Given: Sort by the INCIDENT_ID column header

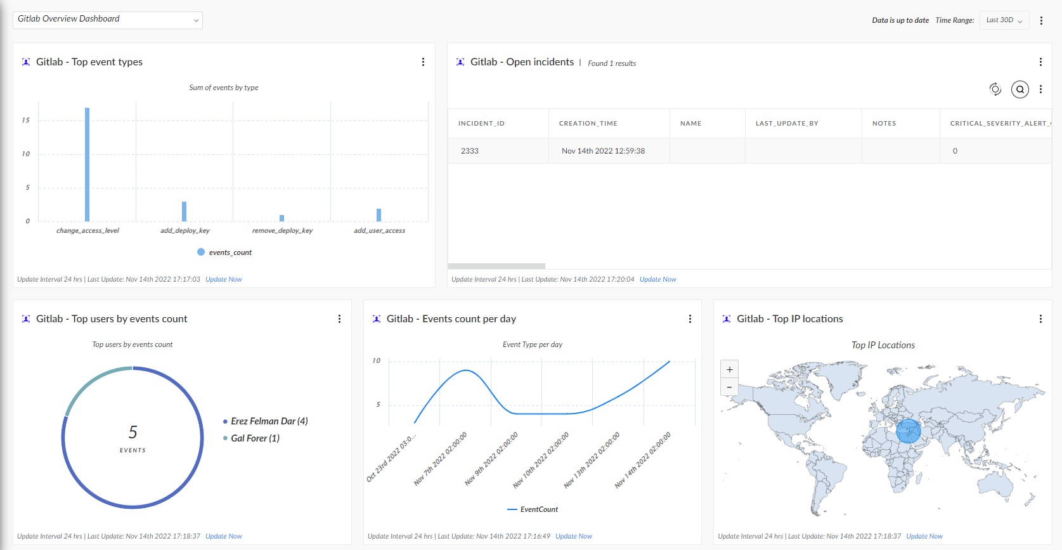Looking at the screenshot, I should click(x=498, y=124).
